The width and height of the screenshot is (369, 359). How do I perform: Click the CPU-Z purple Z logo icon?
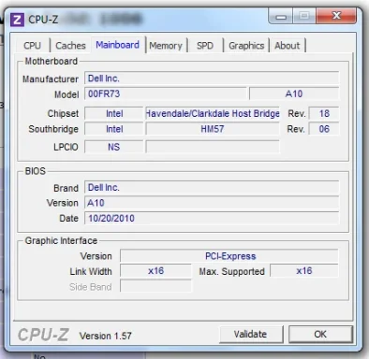(17, 20)
